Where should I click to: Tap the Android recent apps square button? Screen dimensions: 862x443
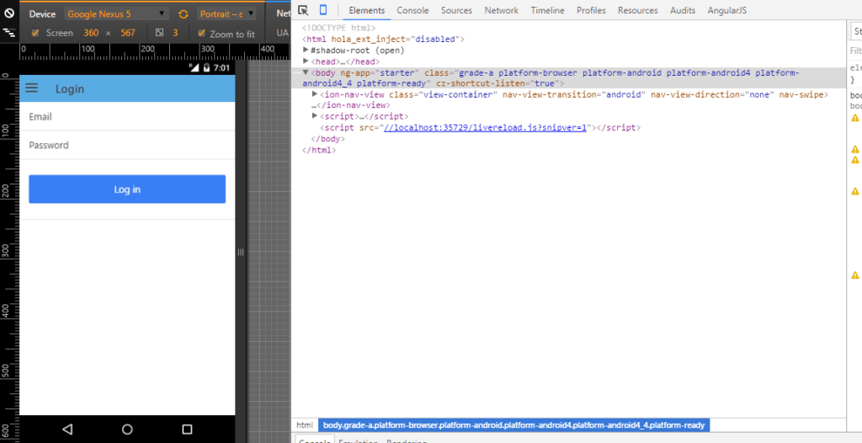coord(187,429)
